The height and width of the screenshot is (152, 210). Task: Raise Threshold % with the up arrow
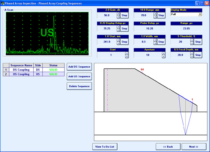pos(192,40)
